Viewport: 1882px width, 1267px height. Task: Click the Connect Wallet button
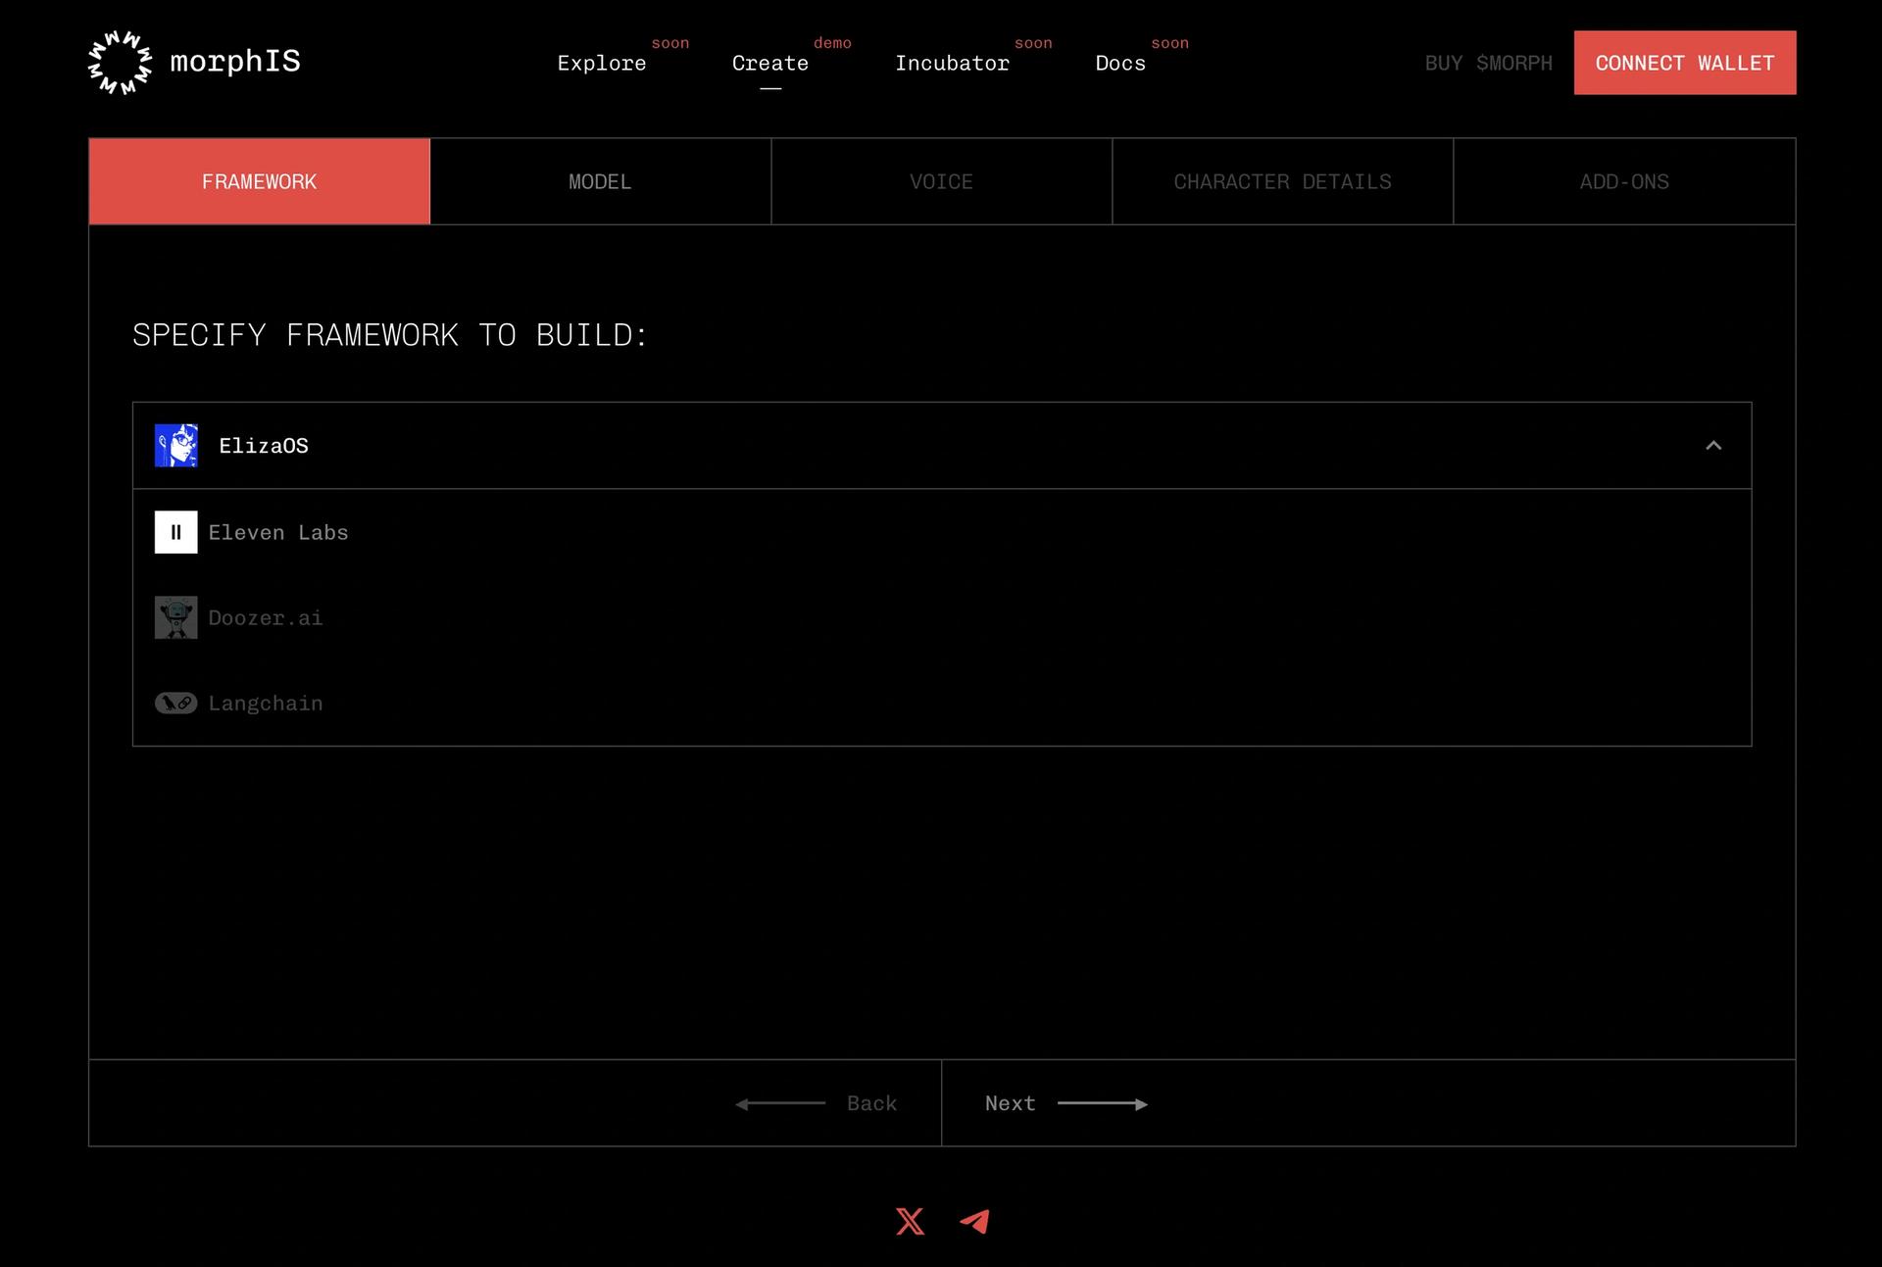click(x=1685, y=63)
